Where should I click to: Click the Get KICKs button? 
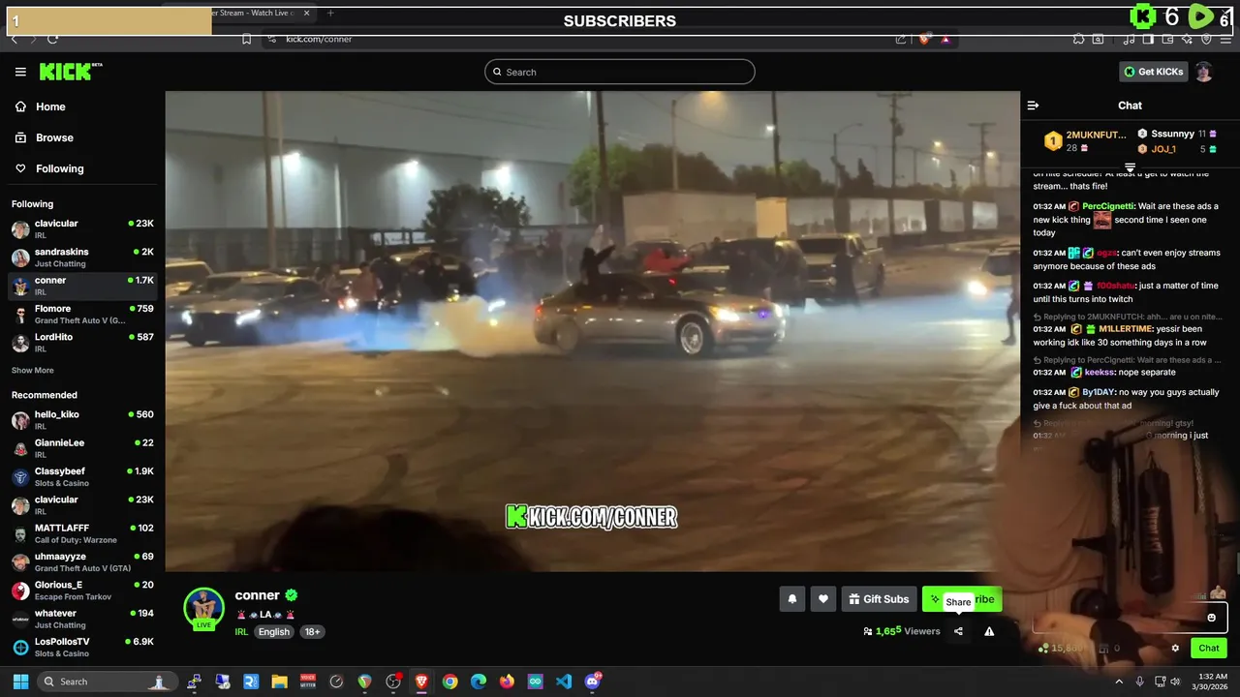[1153, 72]
